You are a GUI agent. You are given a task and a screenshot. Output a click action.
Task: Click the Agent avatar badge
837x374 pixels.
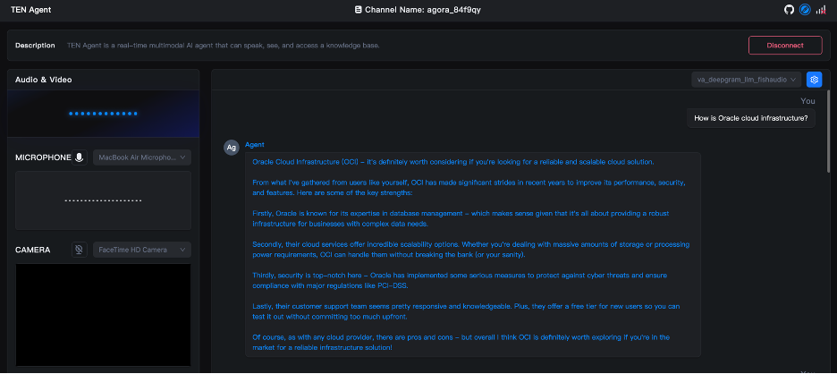point(231,148)
